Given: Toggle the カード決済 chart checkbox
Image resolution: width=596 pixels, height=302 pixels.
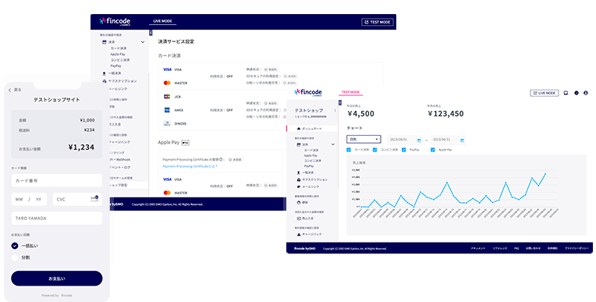Looking at the screenshot, I should pos(349,150).
